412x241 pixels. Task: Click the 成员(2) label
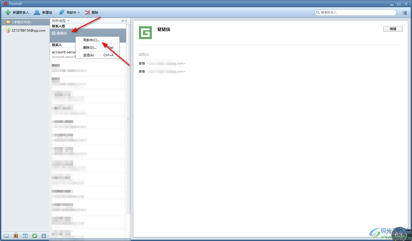(144, 54)
